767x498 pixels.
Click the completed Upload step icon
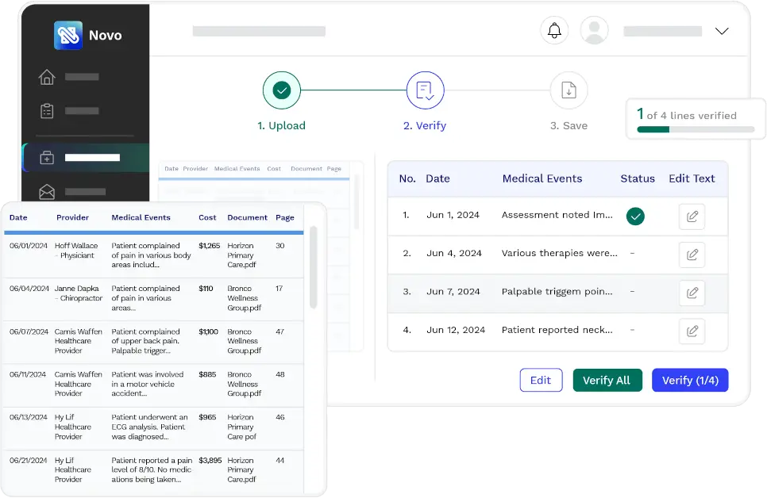(x=282, y=90)
